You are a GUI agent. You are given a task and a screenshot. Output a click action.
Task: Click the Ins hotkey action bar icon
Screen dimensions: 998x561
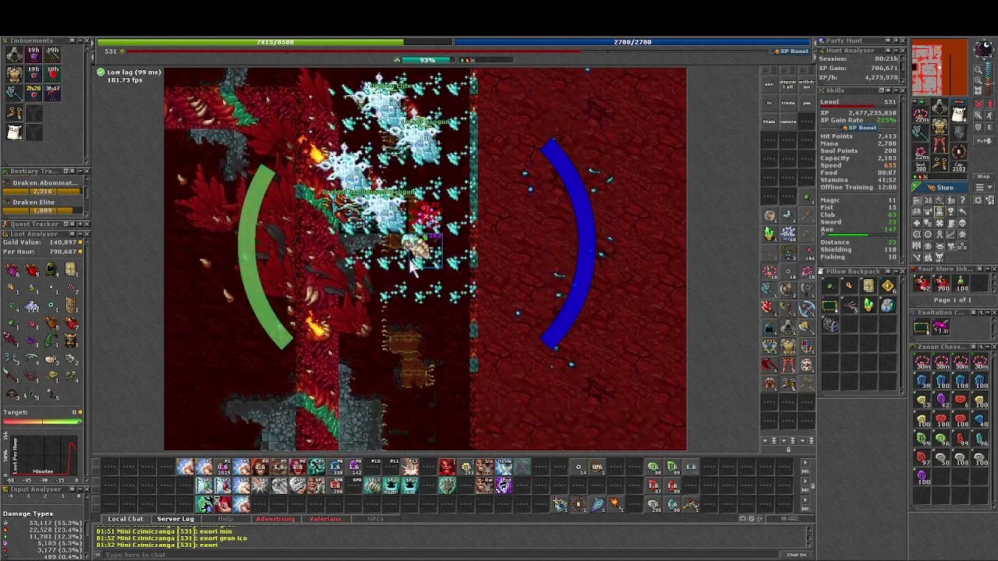[x=484, y=467]
